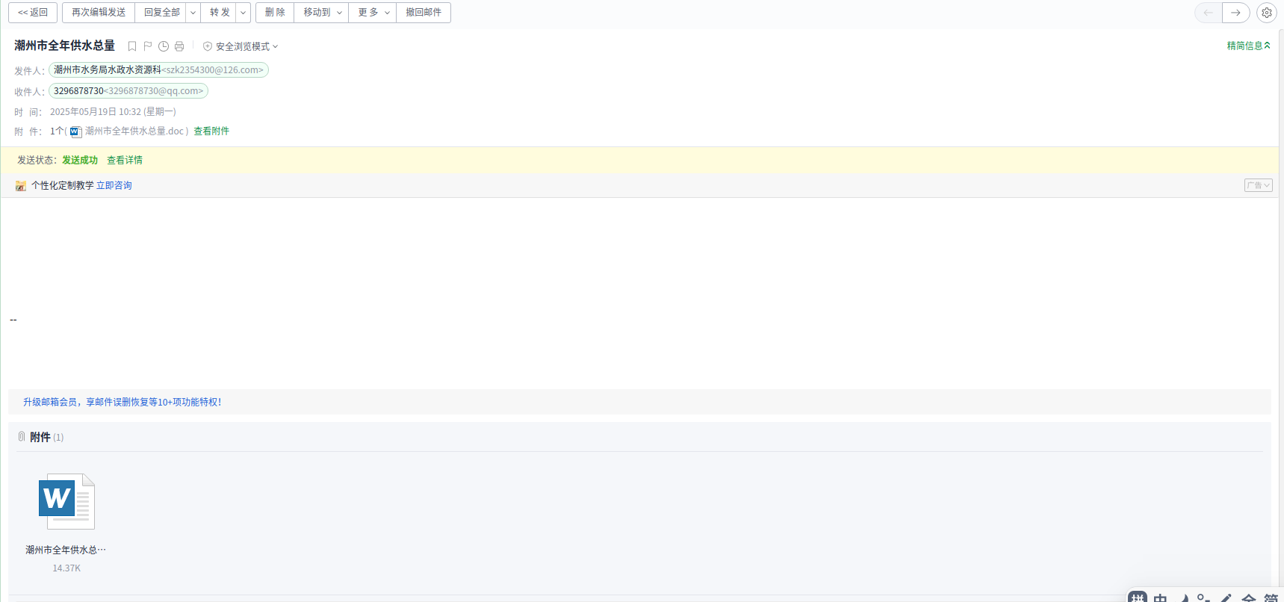This screenshot has width=1284, height=602.
Task: Click the email subject 潮州市全年供水总量
Action: pyautogui.click(x=64, y=46)
